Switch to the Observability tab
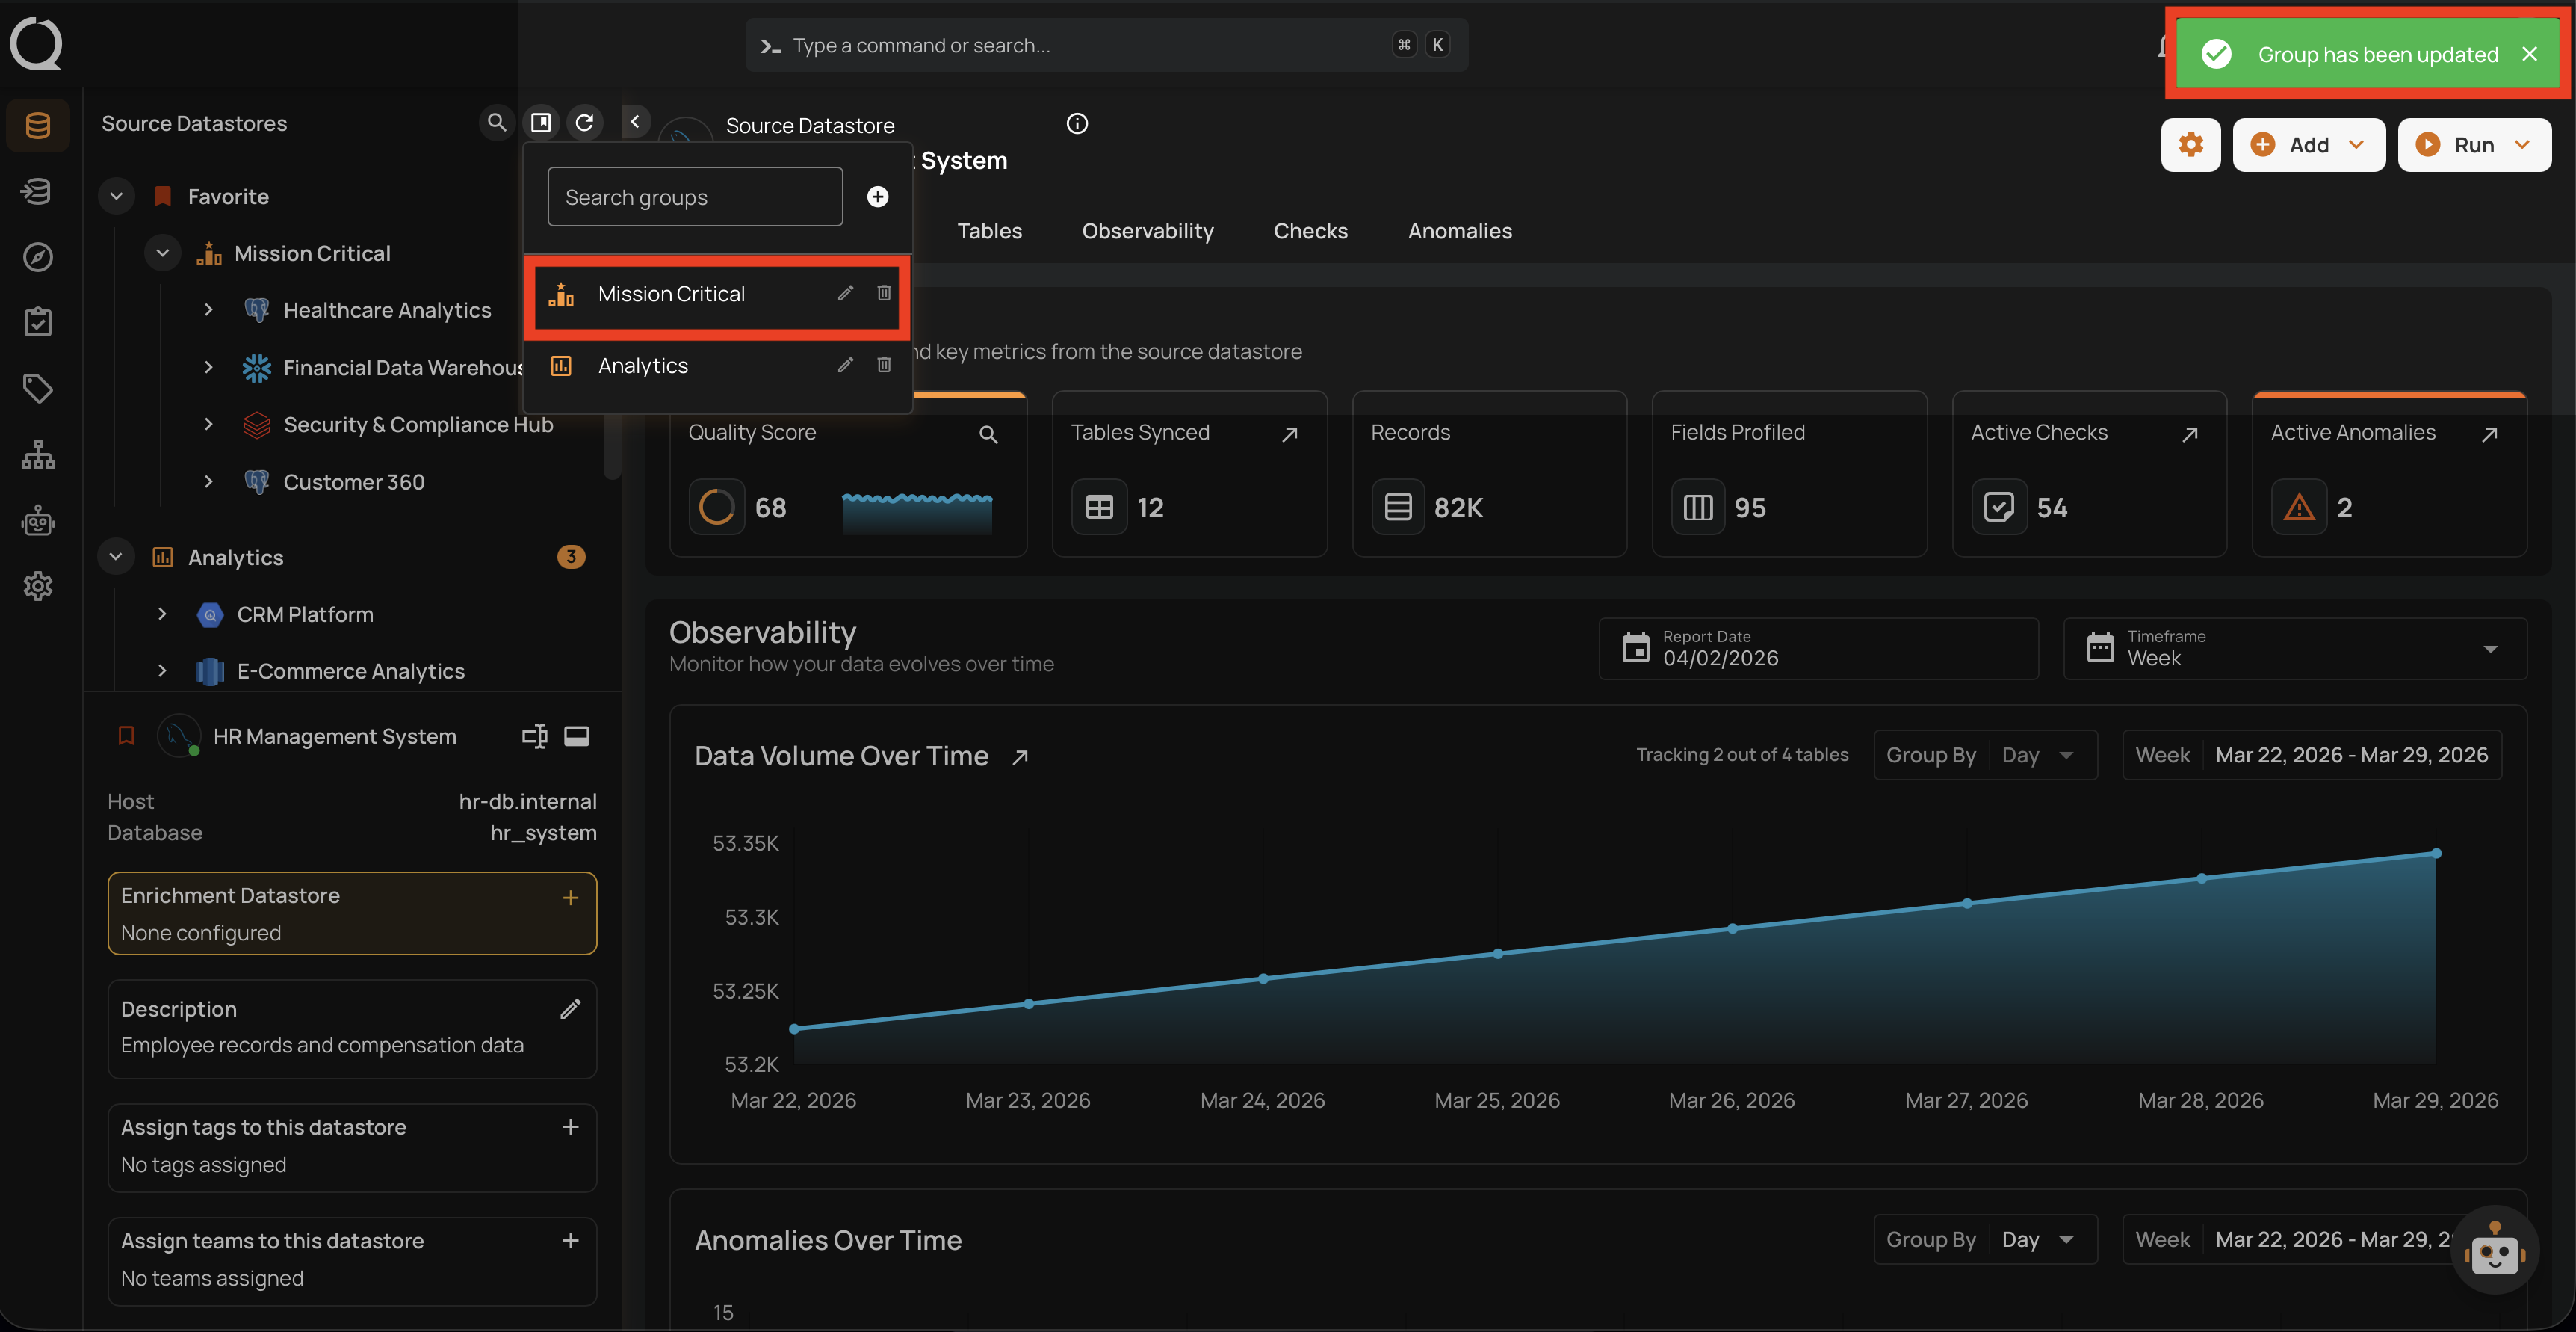The image size is (2576, 1332). tap(1147, 231)
